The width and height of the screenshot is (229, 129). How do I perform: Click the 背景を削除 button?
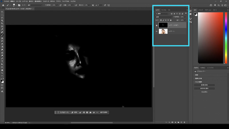(204, 85)
